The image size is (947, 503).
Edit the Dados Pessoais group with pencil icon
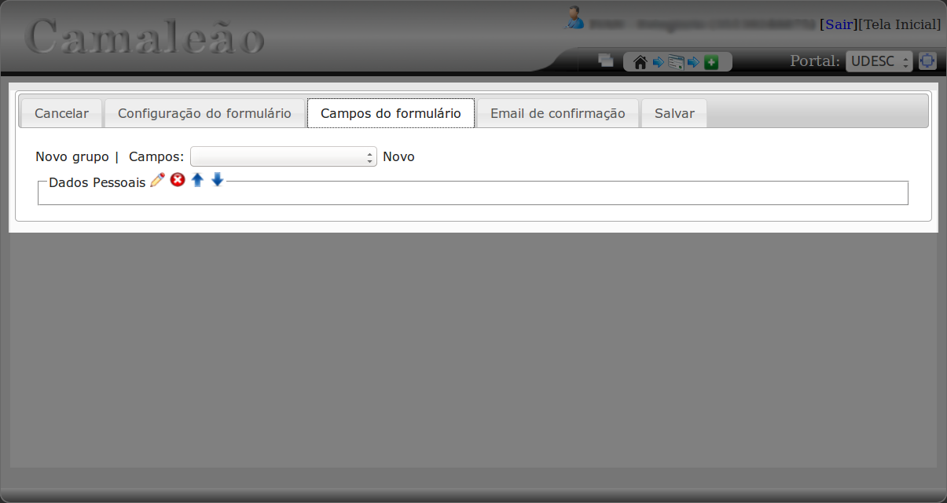pyautogui.click(x=157, y=181)
